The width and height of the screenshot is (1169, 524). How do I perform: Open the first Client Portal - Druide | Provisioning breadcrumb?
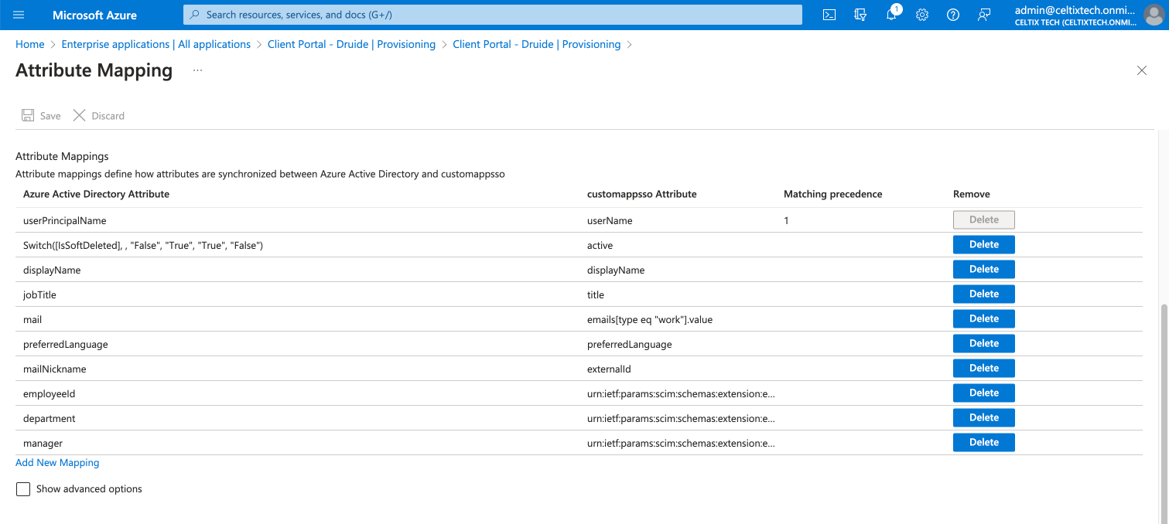[x=351, y=44]
